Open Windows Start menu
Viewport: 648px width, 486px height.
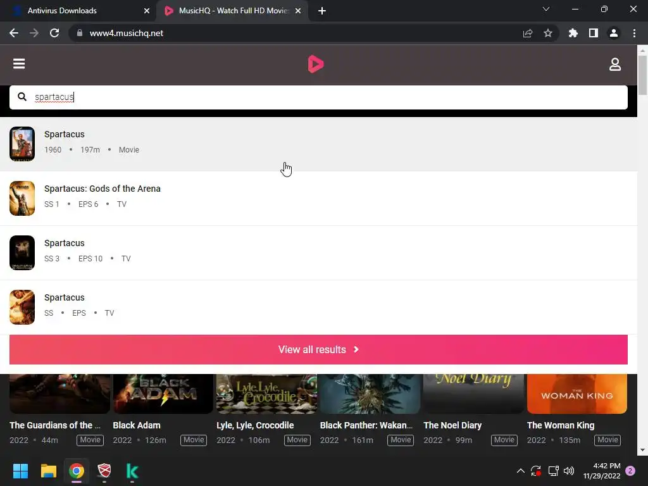(20, 471)
